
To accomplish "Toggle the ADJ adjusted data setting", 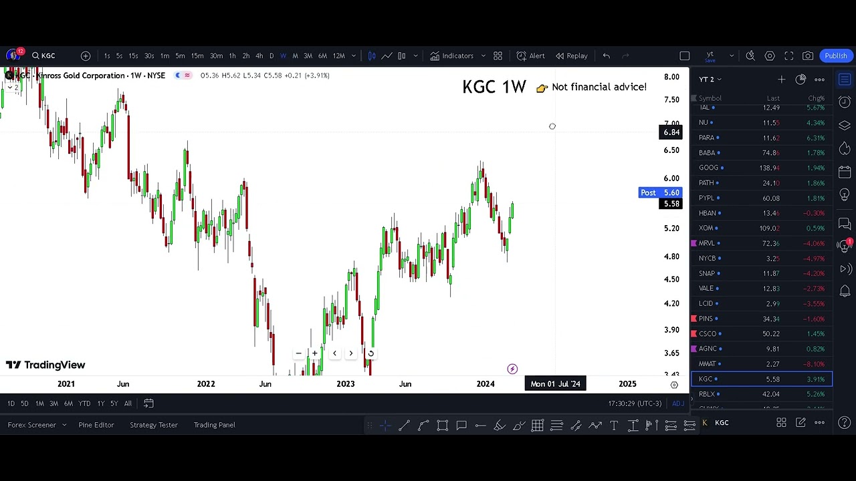I will click(677, 404).
